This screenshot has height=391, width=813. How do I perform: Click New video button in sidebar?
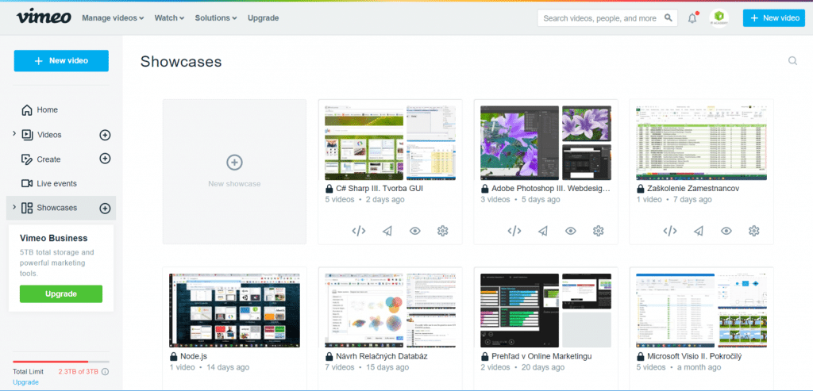61,60
